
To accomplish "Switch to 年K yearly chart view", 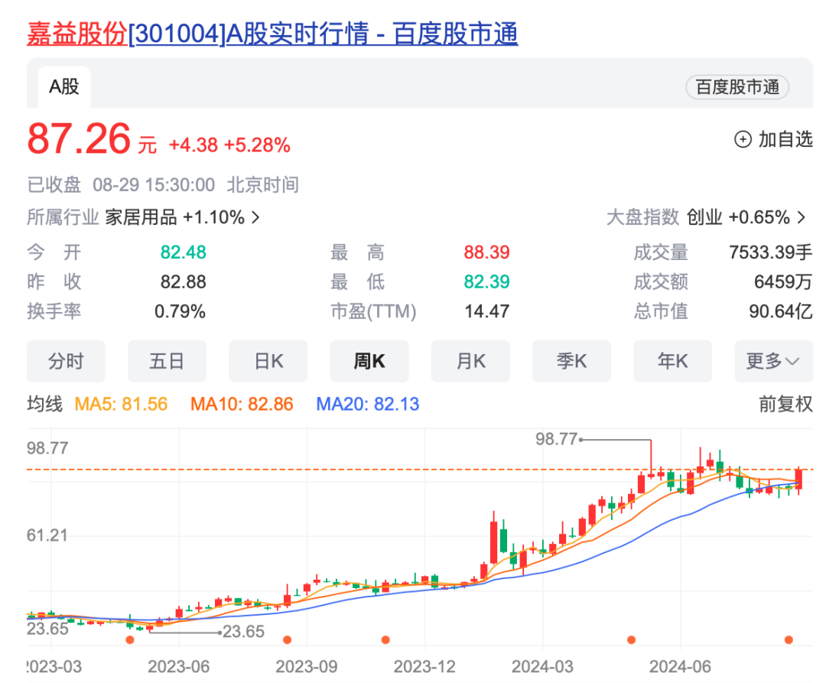I will pos(672,361).
